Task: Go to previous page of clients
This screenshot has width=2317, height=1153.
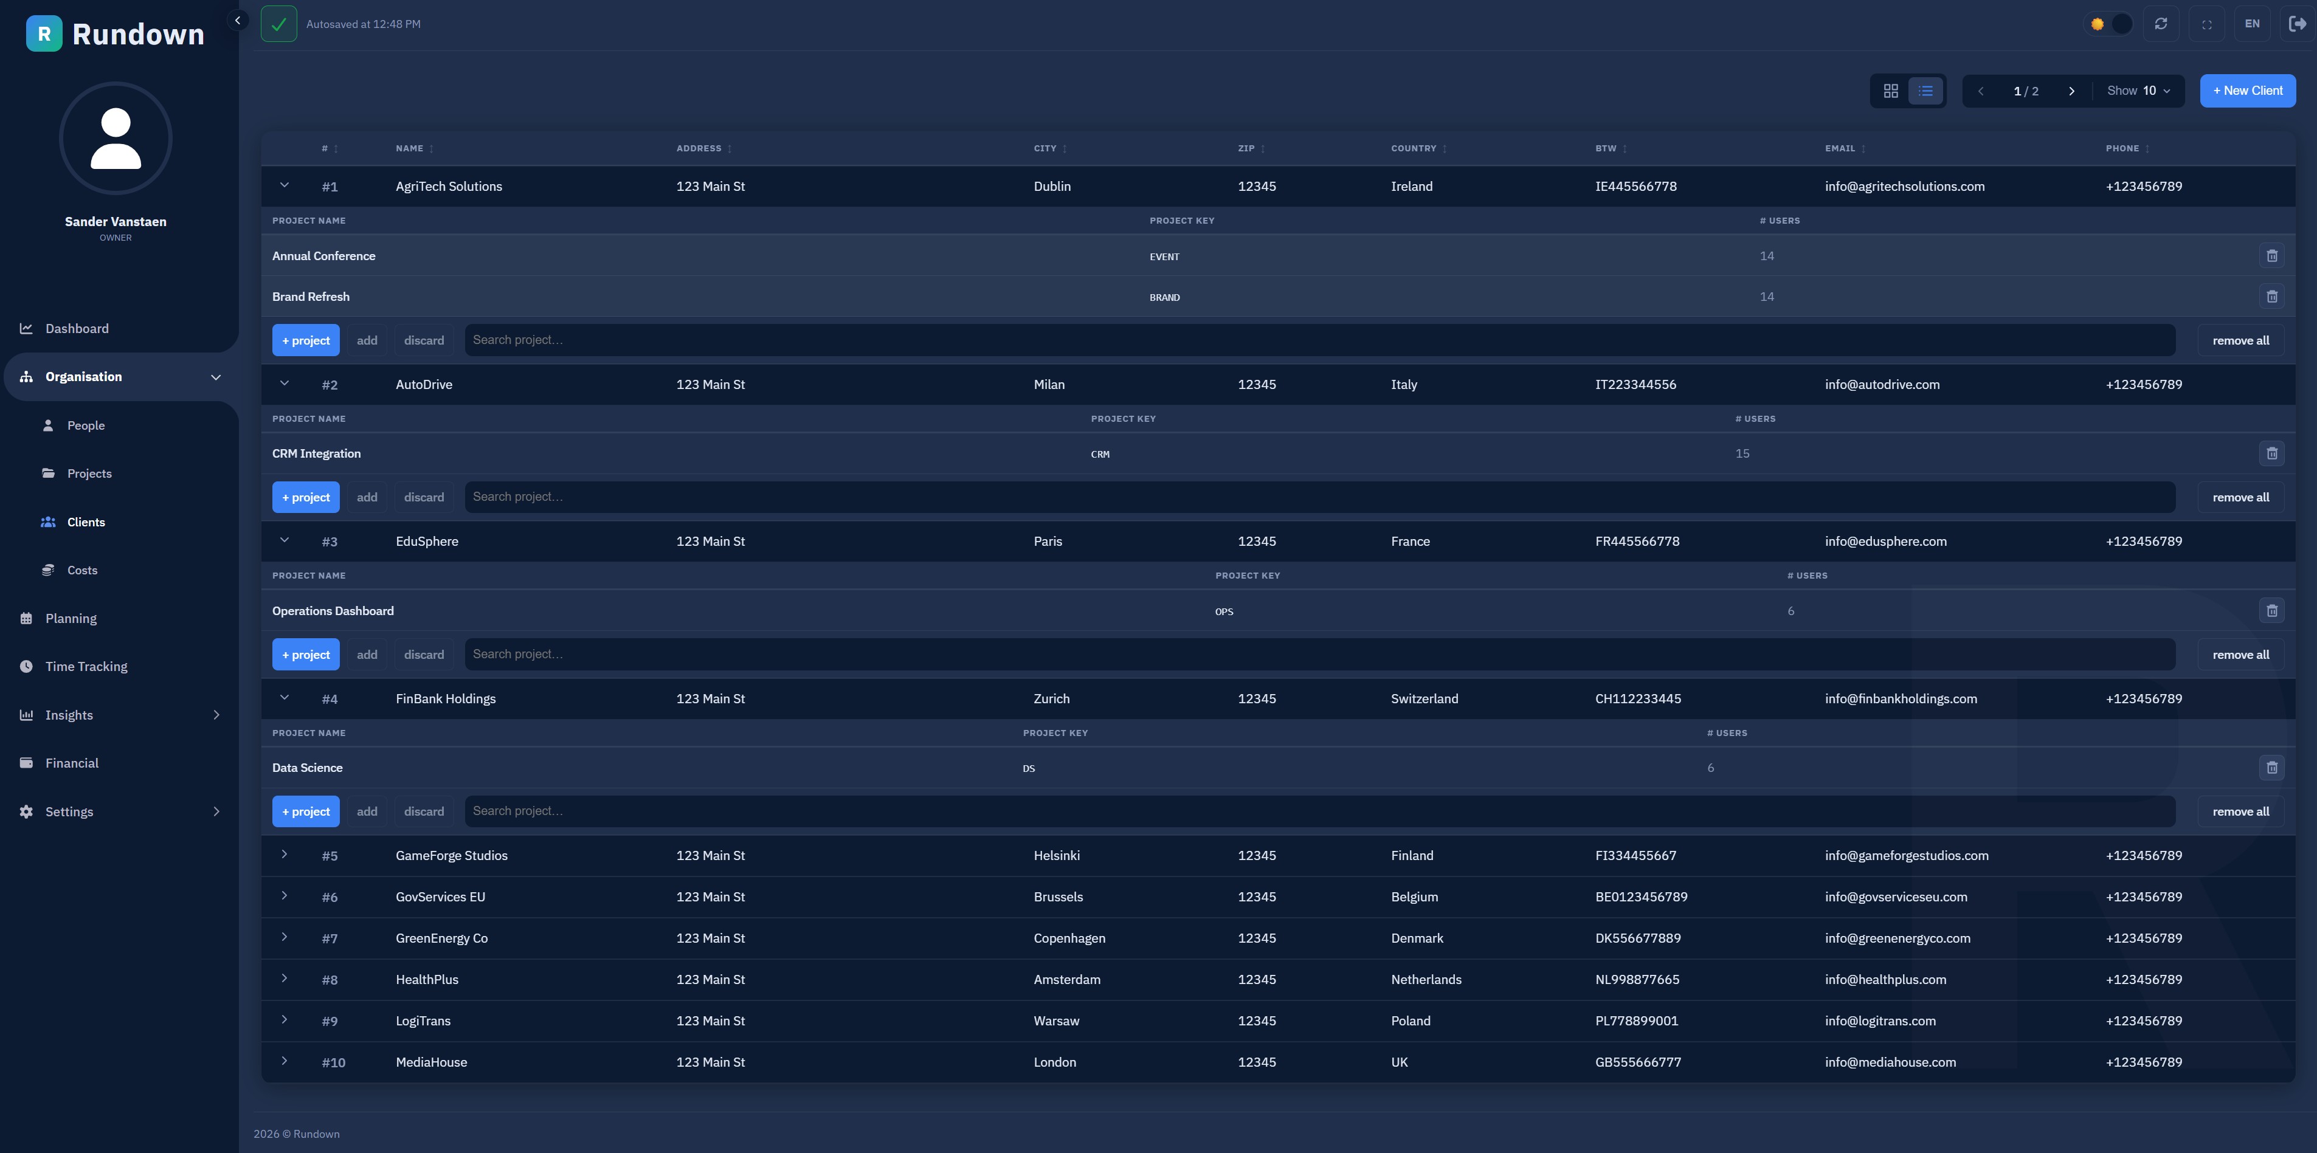Action: click(x=1981, y=91)
